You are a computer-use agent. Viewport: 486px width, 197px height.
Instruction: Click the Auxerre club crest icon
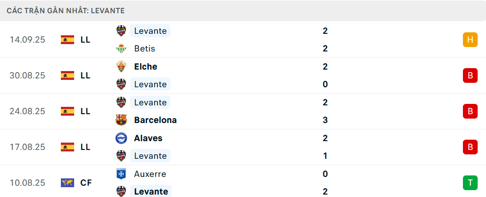point(121,174)
